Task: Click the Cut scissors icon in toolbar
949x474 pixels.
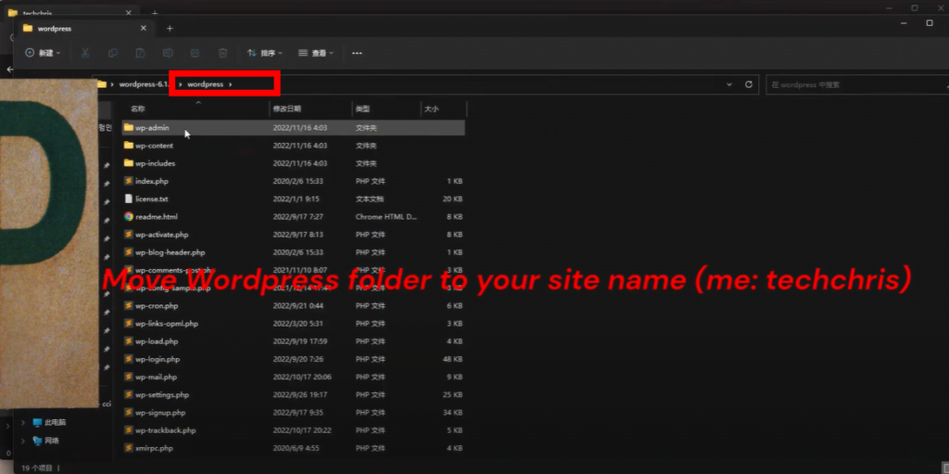Action: coord(85,53)
